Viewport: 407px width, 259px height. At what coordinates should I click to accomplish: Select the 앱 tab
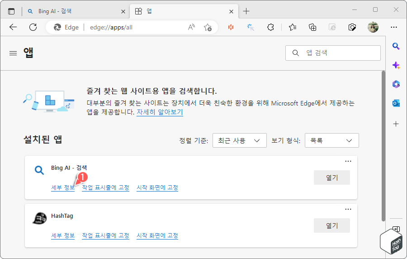pos(184,11)
